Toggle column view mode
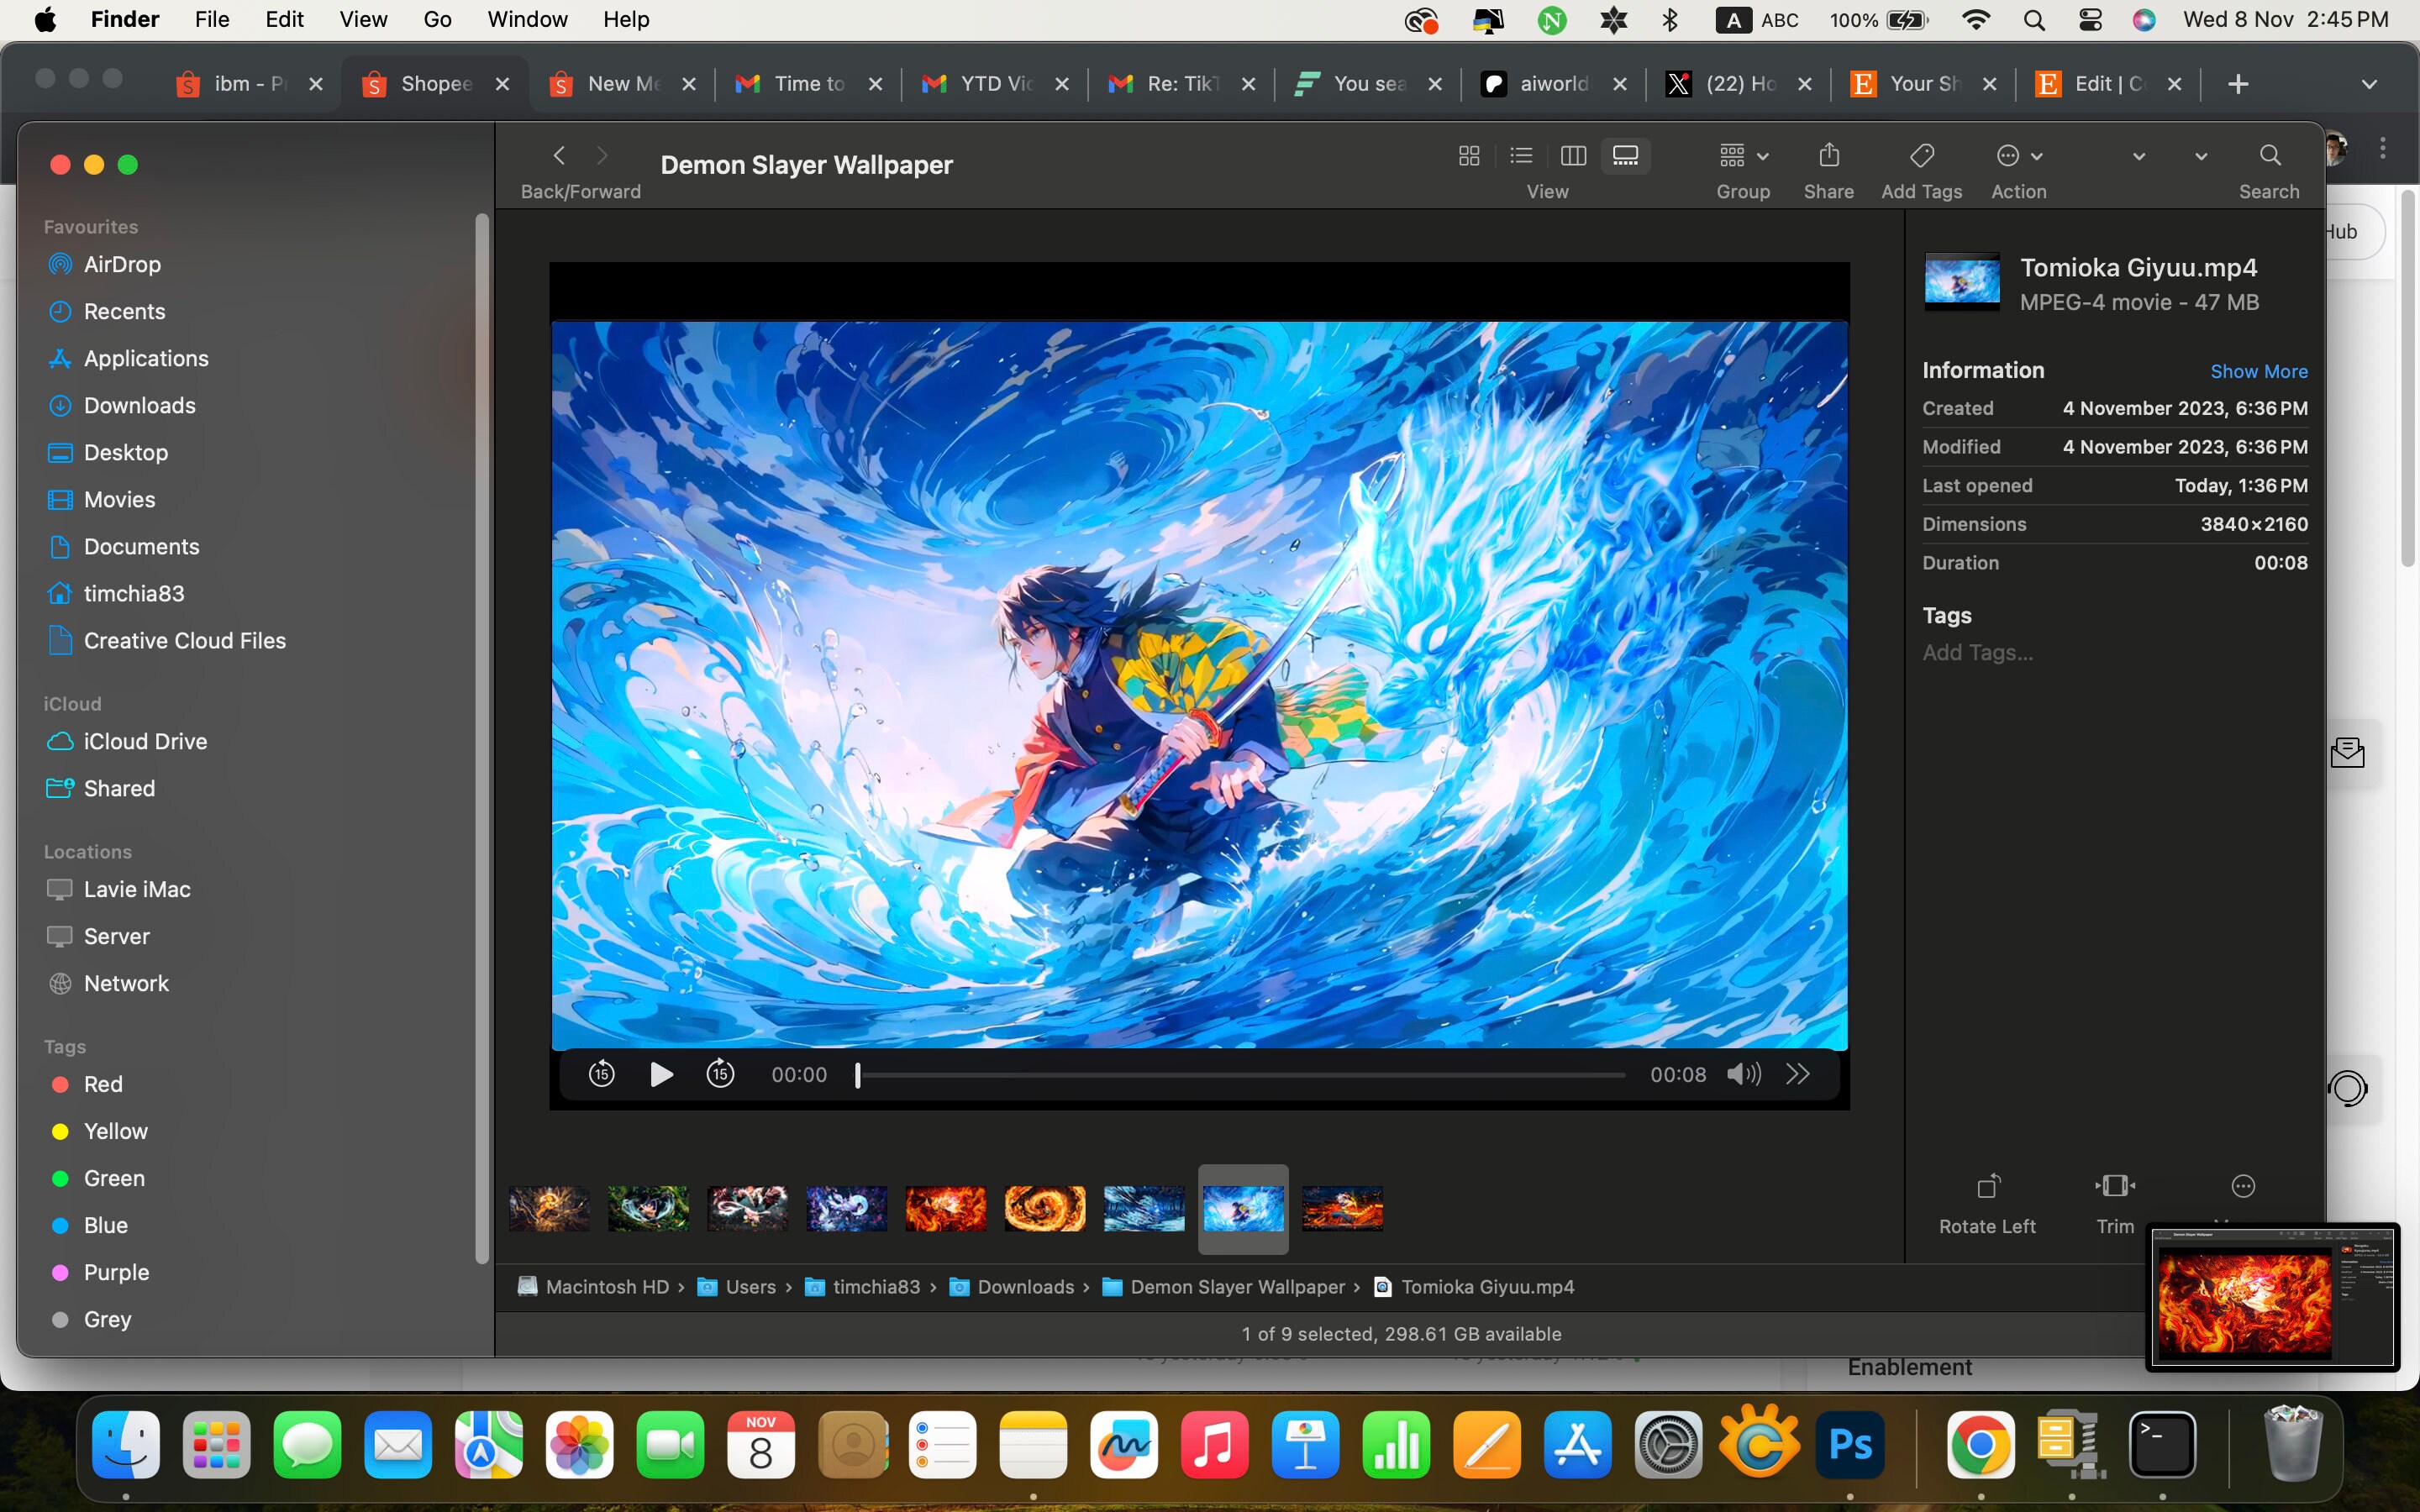2420x1512 pixels. (x=1572, y=155)
